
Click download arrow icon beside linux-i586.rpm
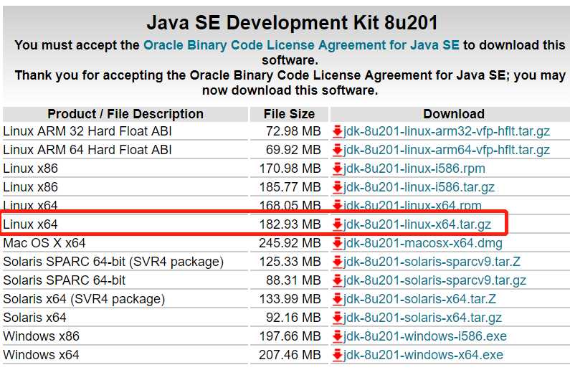tap(338, 168)
